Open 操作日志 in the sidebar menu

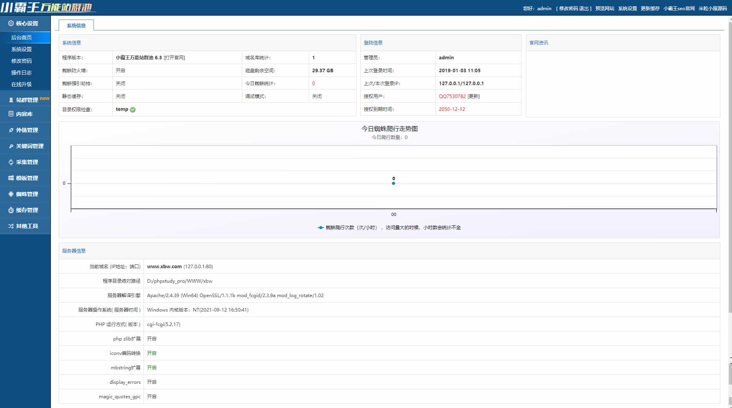pos(22,73)
